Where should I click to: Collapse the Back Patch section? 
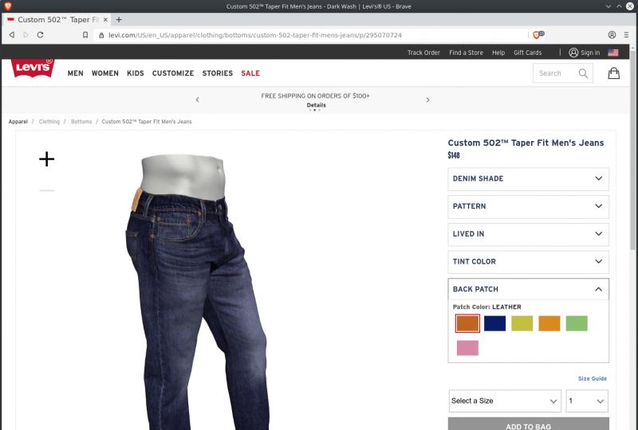click(528, 289)
